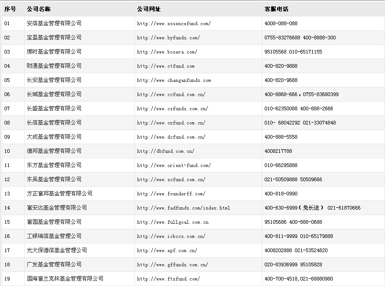Open the changanfunds.com link
385x286 pixels.
click(174, 81)
